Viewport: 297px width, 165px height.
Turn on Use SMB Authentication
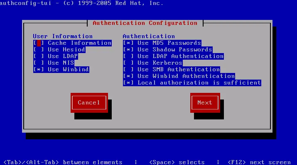pos(172,69)
